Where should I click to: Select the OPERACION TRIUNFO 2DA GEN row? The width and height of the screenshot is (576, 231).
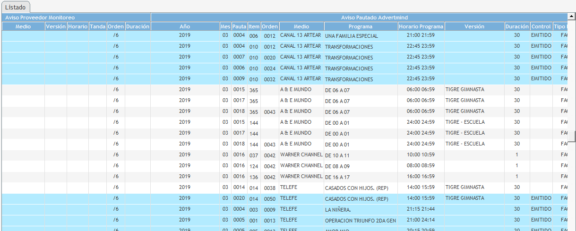pyautogui.click(x=360, y=220)
